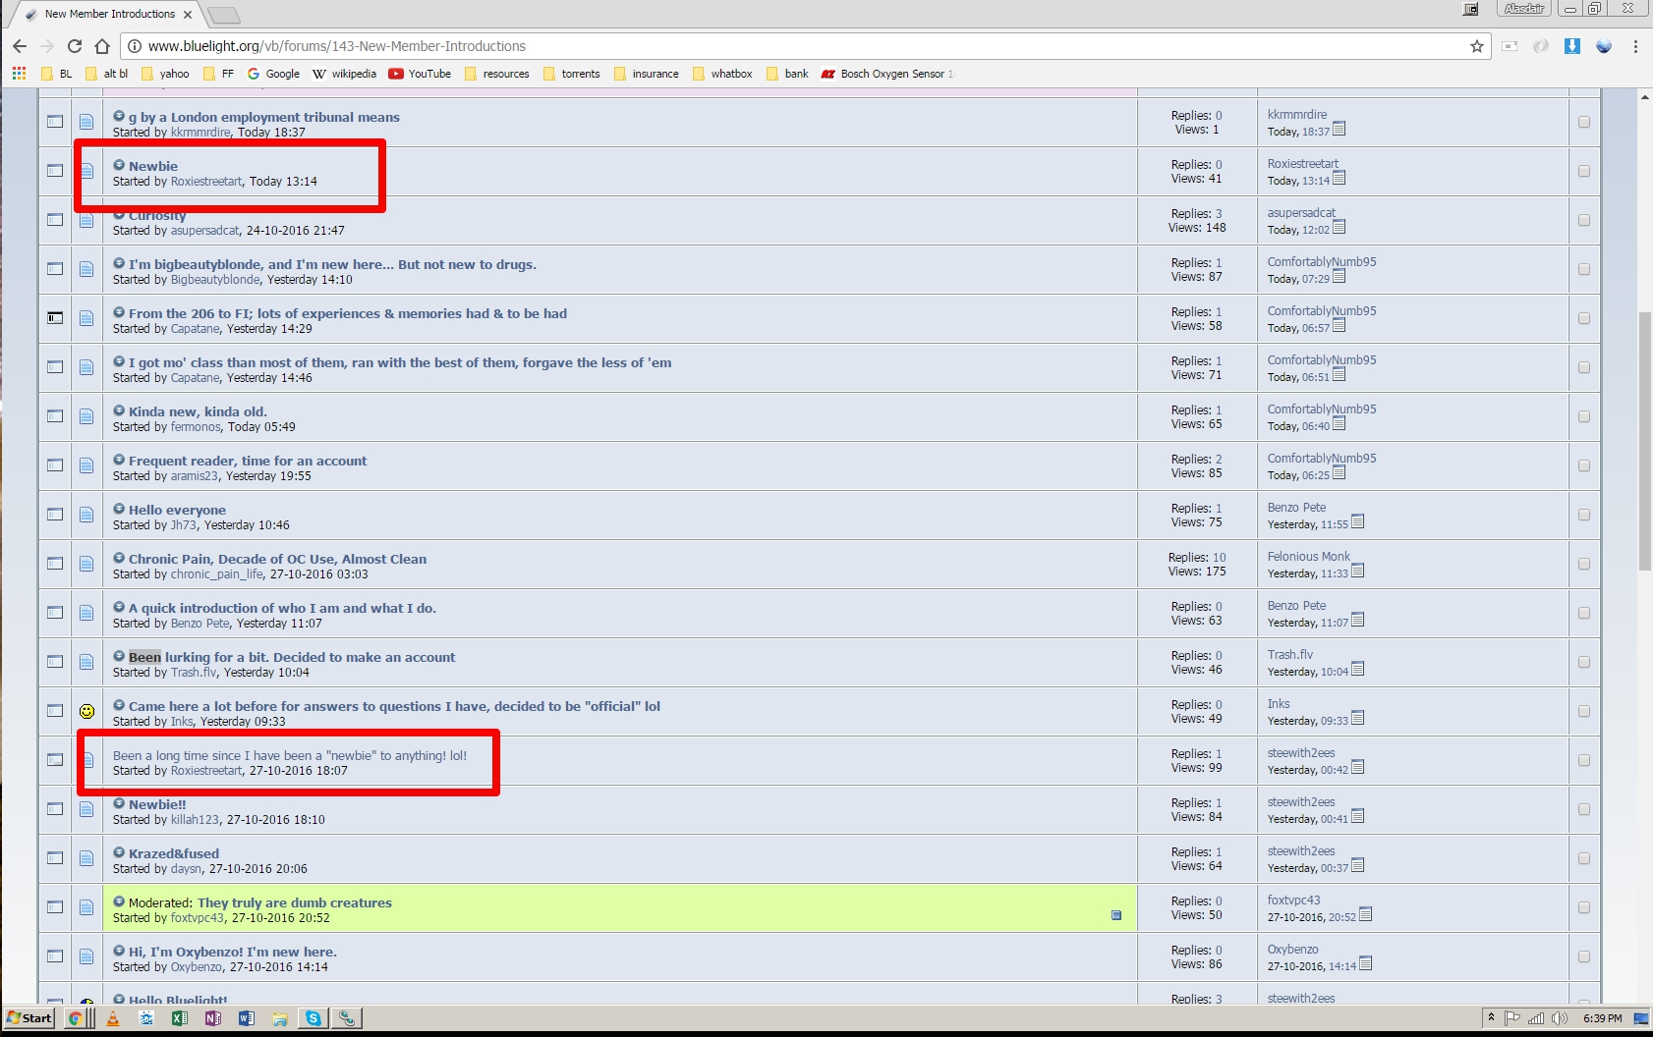Click the vertical scrollbar thumb
This screenshot has width=1653, height=1037.
[x=1644, y=440]
